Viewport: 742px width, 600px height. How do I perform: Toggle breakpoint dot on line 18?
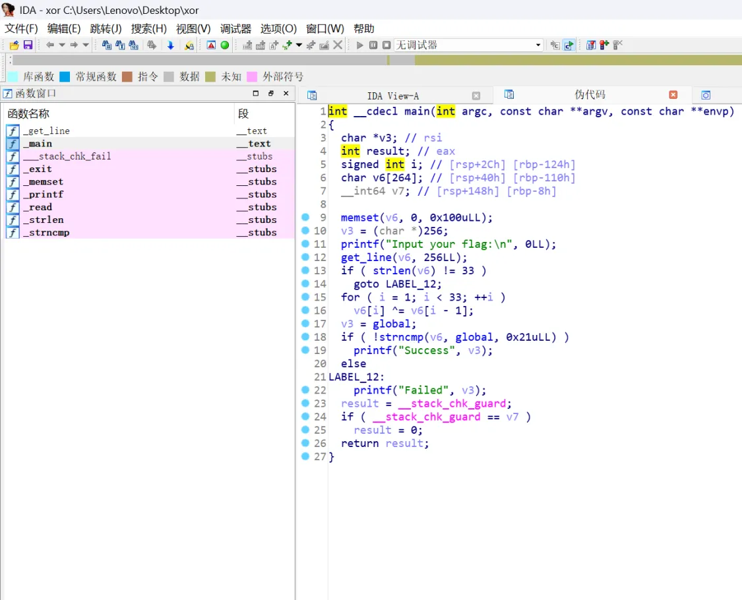(x=305, y=336)
